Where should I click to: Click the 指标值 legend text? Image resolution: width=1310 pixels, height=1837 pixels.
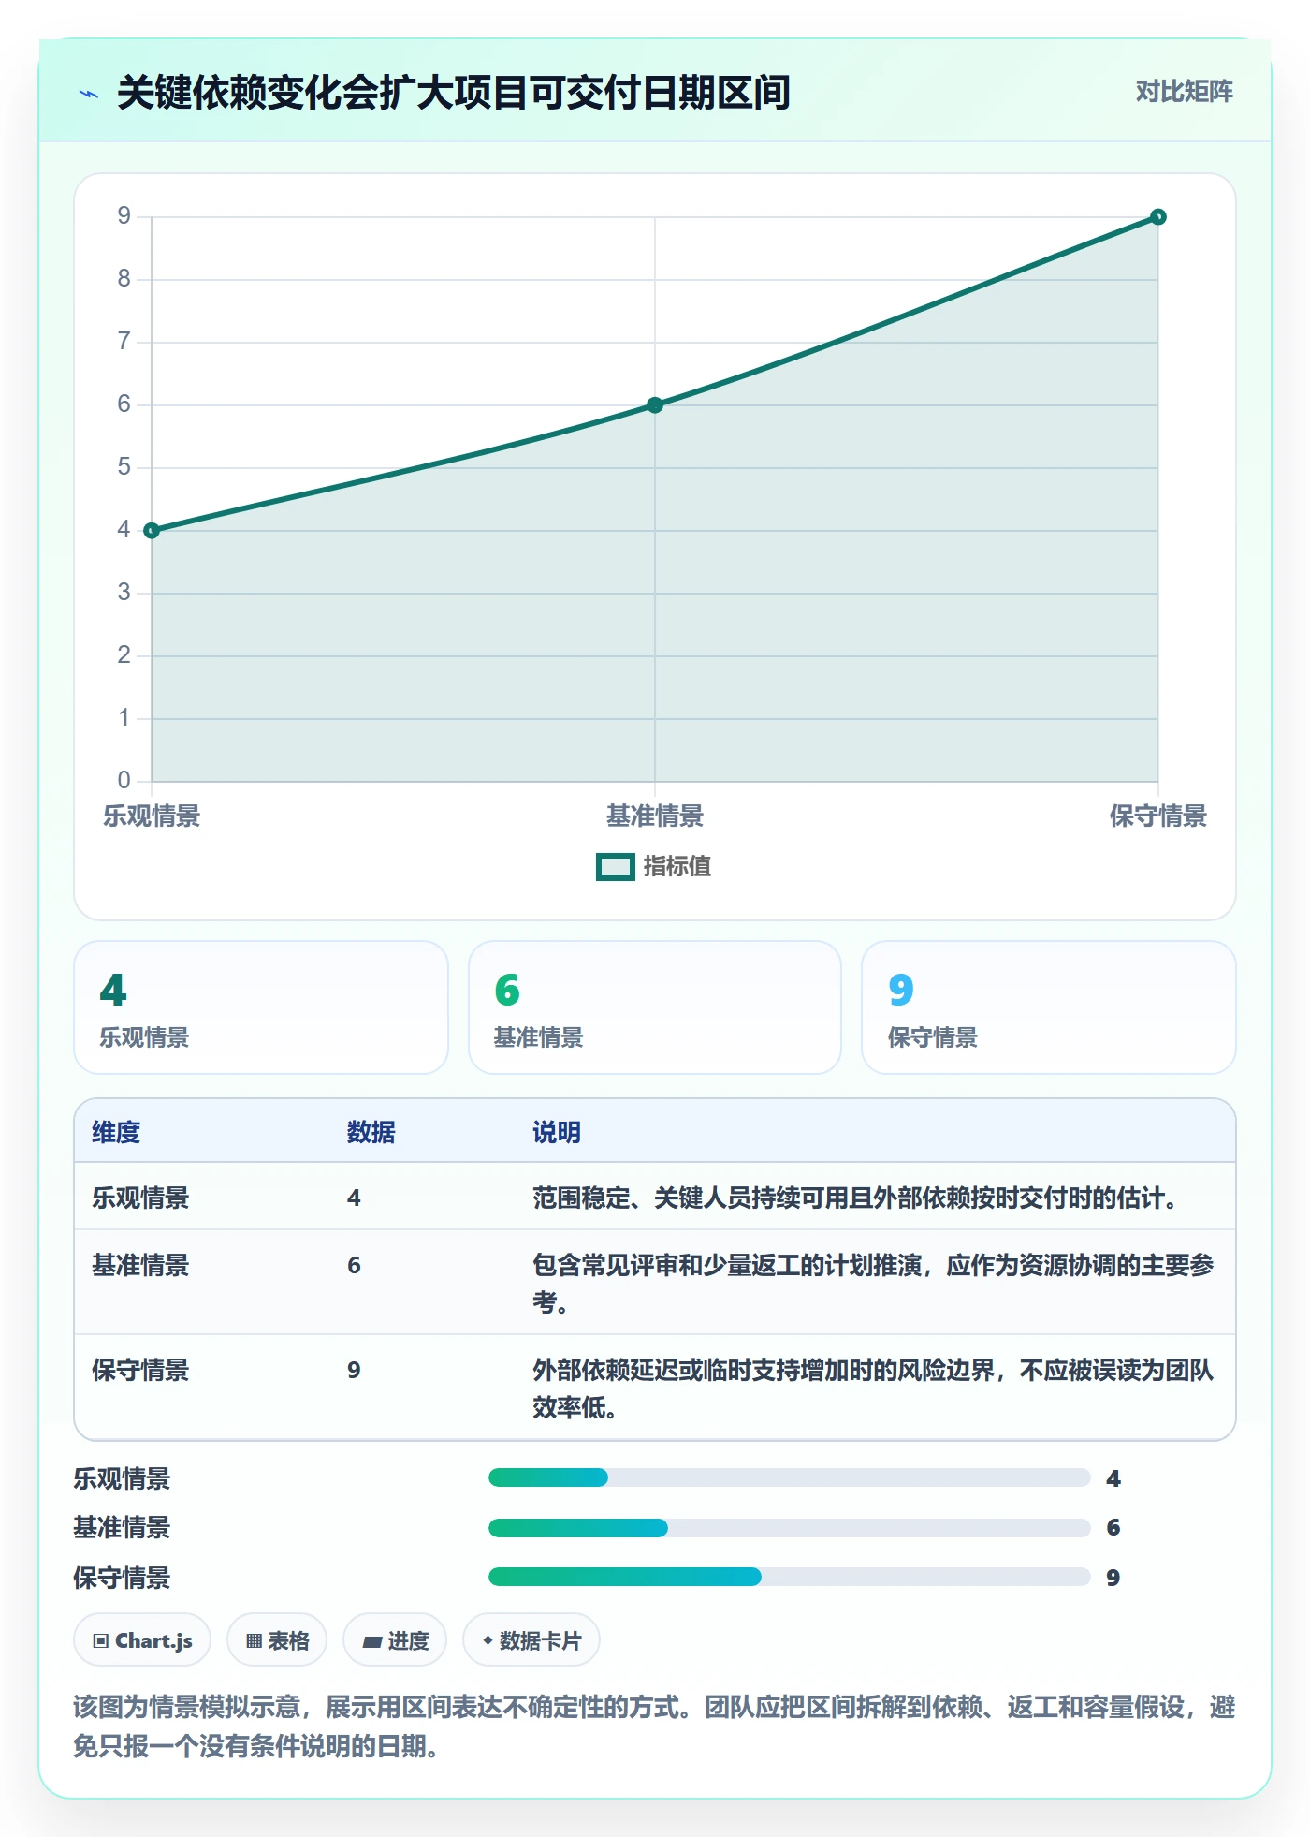(677, 867)
